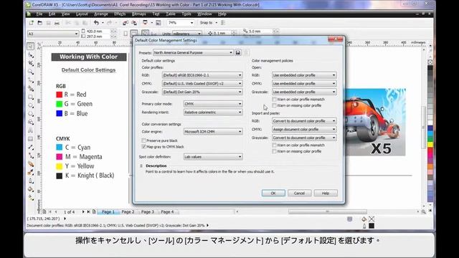Click the nudge distance 0.1 mm field
This screenshot has height=258, width=459.
click(x=222, y=33)
